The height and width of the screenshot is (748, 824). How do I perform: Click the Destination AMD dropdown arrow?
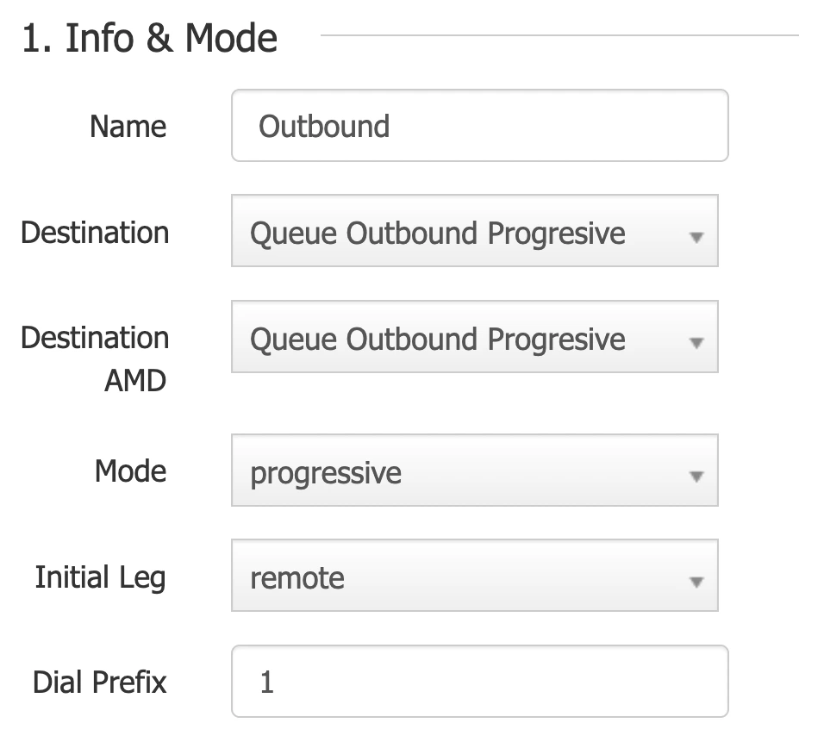(x=696, y=342)
